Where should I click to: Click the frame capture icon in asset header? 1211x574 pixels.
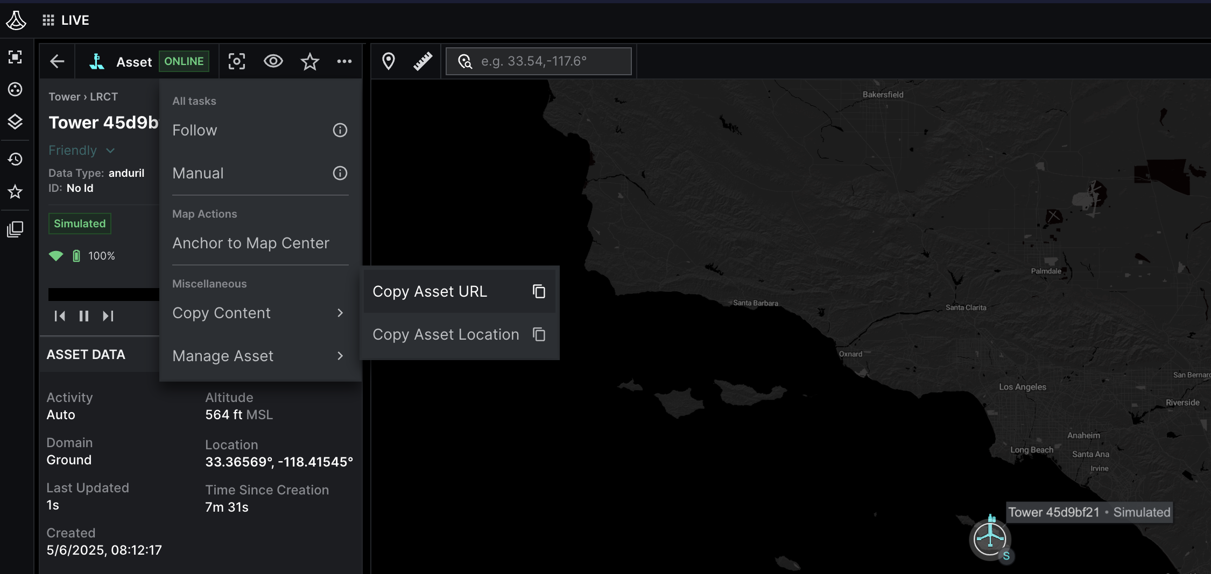(x=237, y=61)
